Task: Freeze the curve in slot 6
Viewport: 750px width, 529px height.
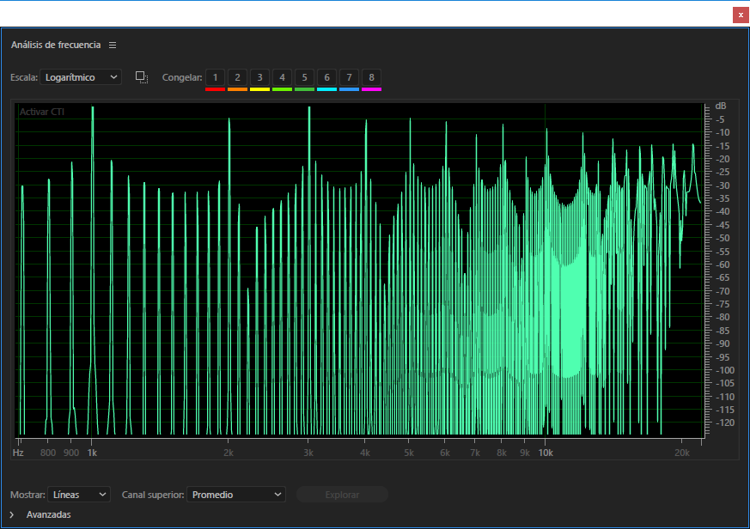Action: 326,77
